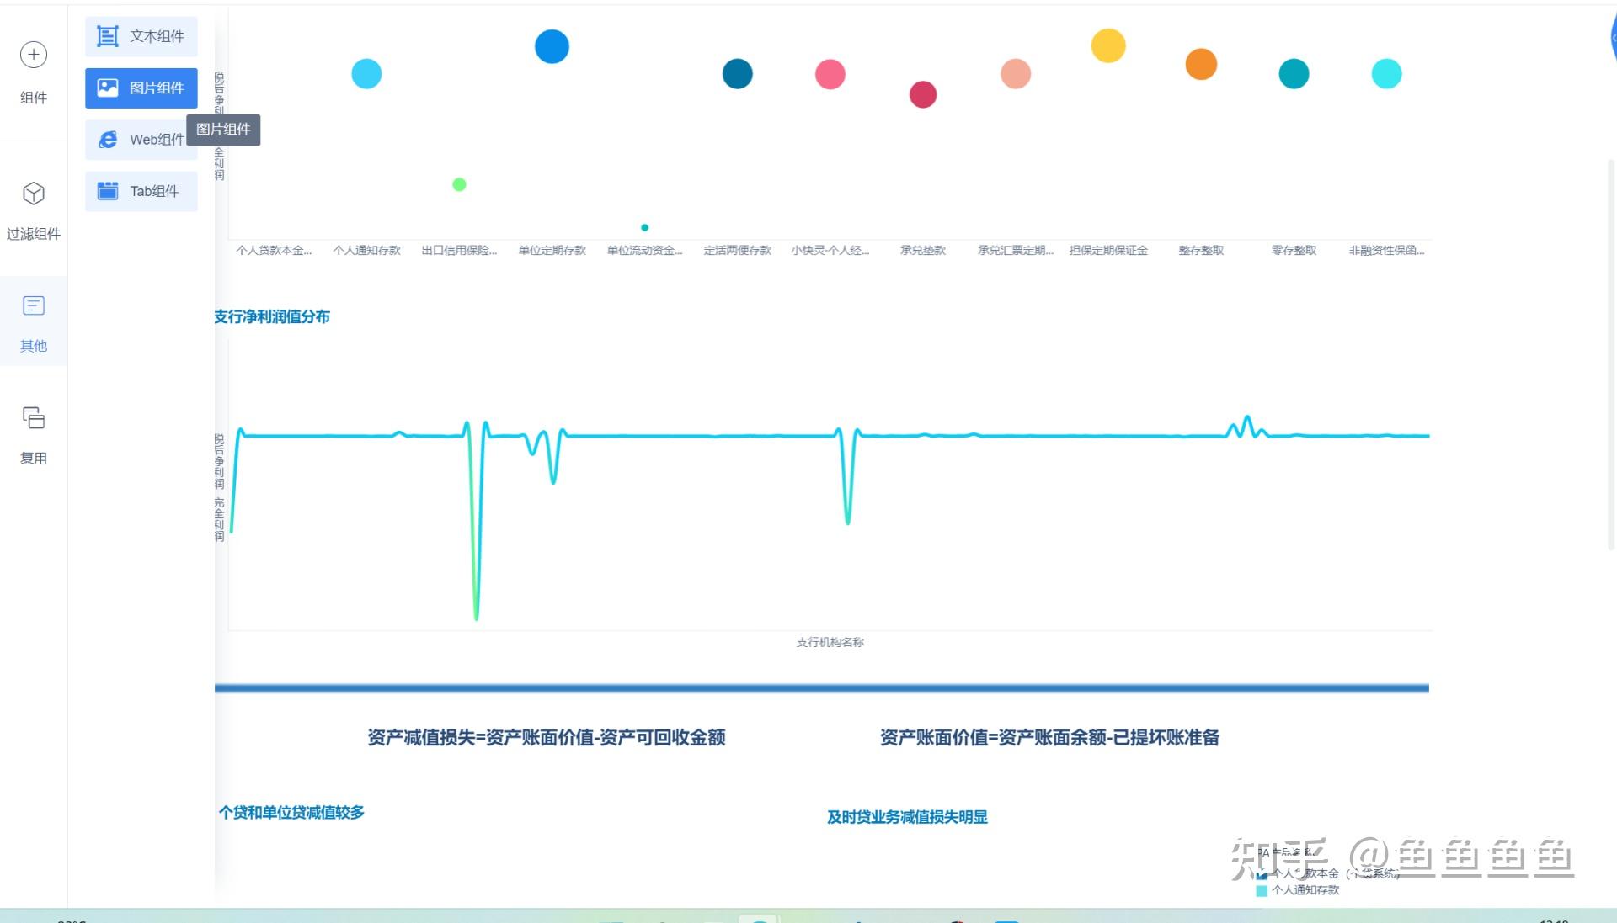
Task: Click the 及时贷业务减值损失明显 heading
Action: [x=907, y=816]
